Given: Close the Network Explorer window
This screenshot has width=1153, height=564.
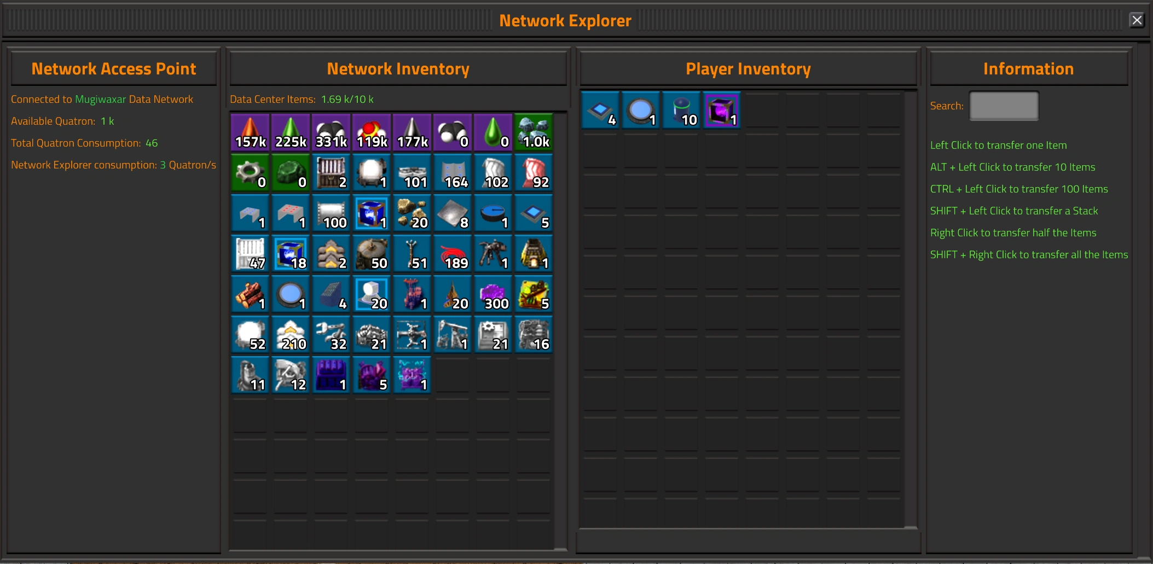Looking at the screenshot, I should pos(1137,20).
